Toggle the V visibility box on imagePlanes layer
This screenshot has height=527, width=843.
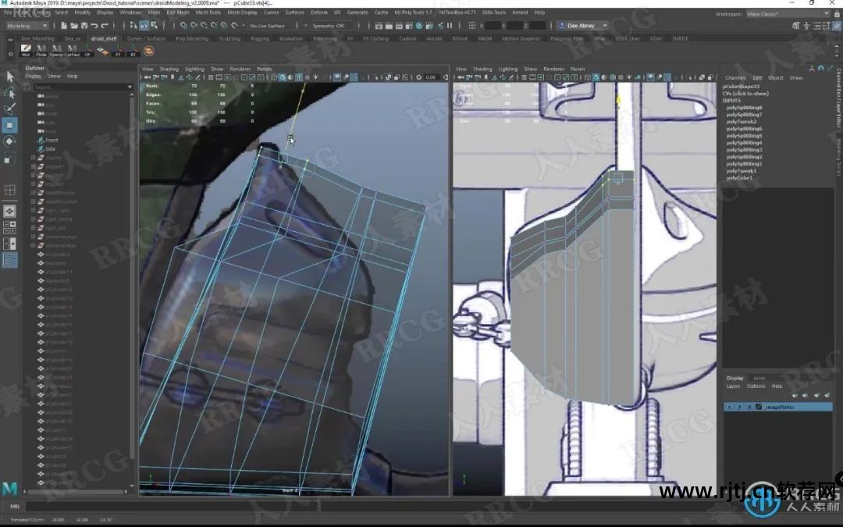click(729, 407)
